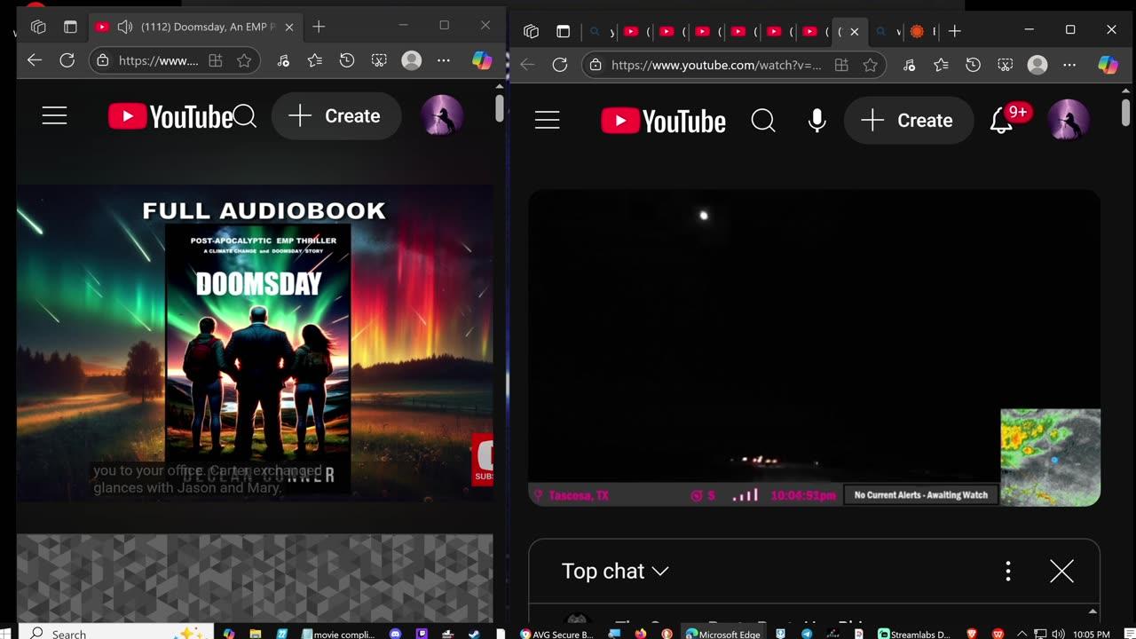Click the Doomsday audiobook video player
The image size is (1136, 639).
pyautogui.click(x=255, y=343)
